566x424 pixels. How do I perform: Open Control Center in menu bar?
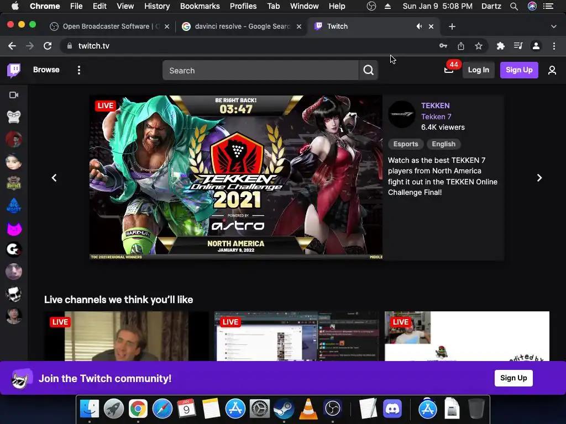pos(548,6)
